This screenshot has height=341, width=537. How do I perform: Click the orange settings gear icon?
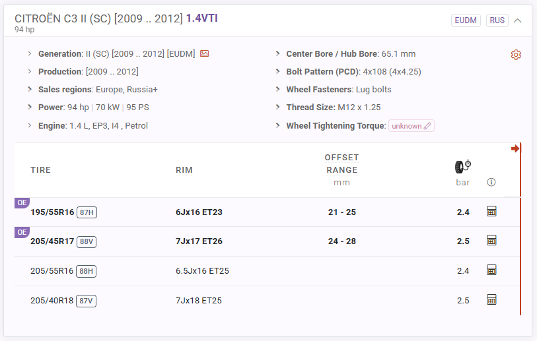(x=516, y=55)
